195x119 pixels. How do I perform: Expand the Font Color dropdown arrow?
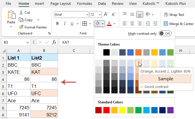(x=114, y=24)
